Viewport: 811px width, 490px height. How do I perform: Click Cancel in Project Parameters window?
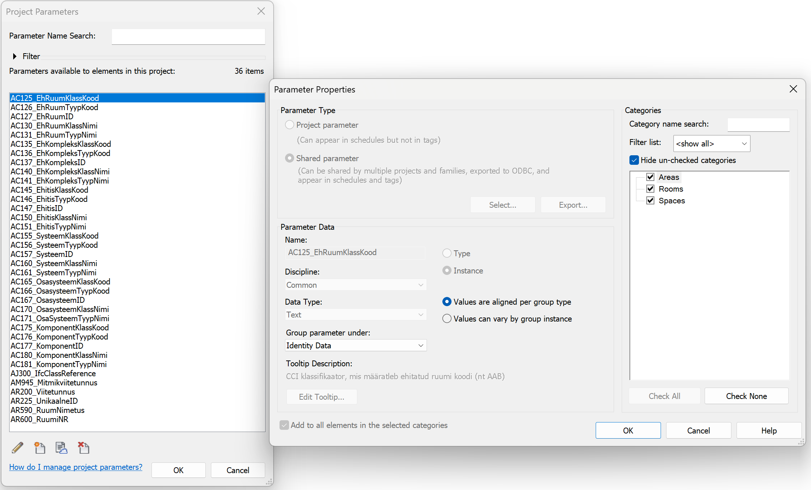click(x=238, y=470)
